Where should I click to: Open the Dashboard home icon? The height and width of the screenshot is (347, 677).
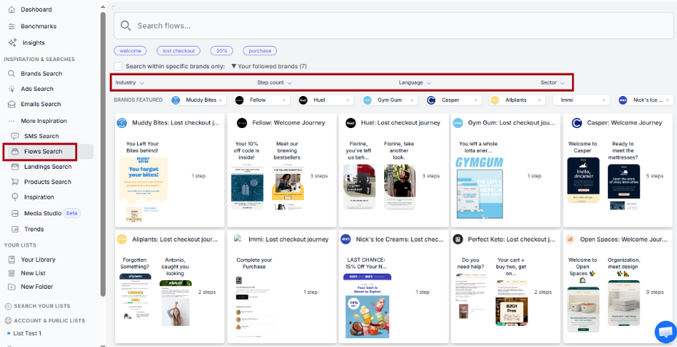[12, 9]
